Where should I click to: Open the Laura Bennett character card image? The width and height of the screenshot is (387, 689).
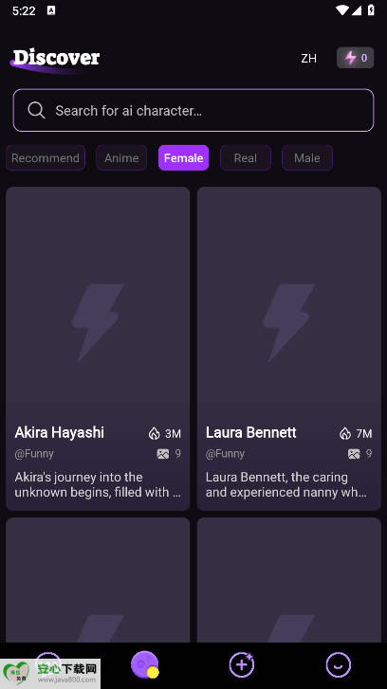pyautogui.click(x=289, y=303)
